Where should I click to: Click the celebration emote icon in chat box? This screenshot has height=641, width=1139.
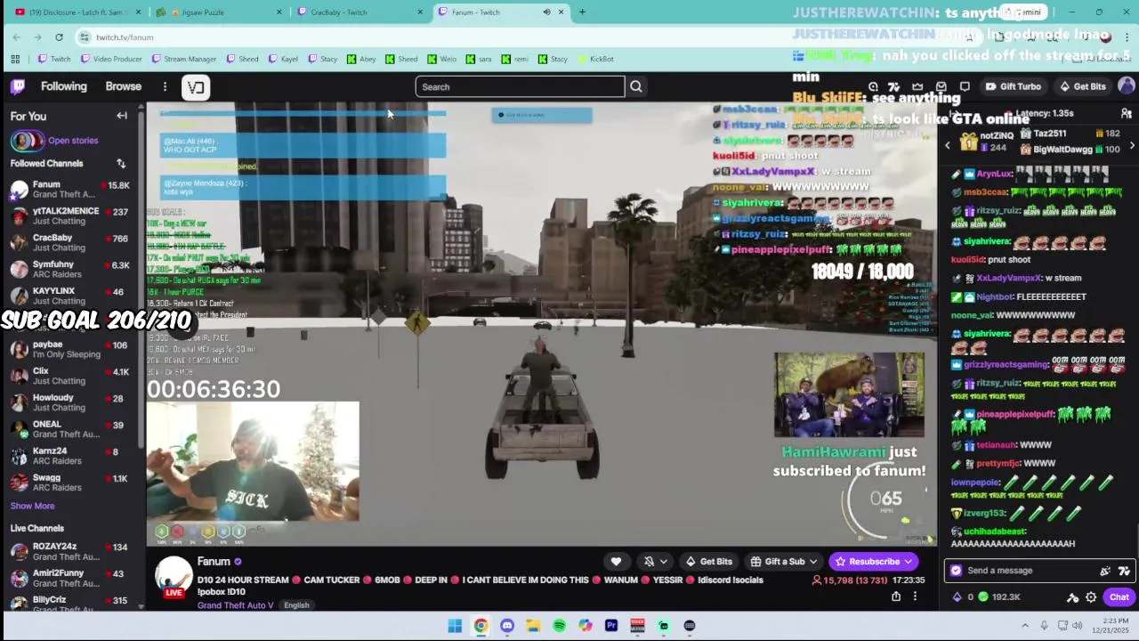pos(1105,571)
